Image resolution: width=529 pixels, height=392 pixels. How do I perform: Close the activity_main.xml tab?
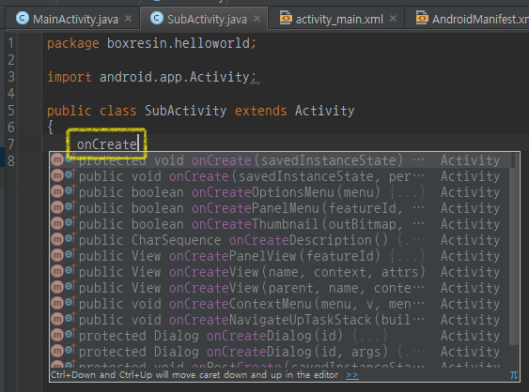[x=393, y=19]
